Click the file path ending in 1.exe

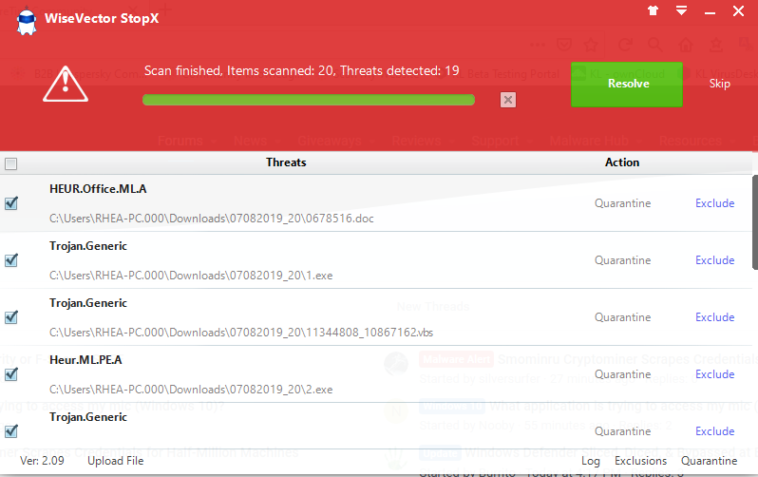pos(191,276)
